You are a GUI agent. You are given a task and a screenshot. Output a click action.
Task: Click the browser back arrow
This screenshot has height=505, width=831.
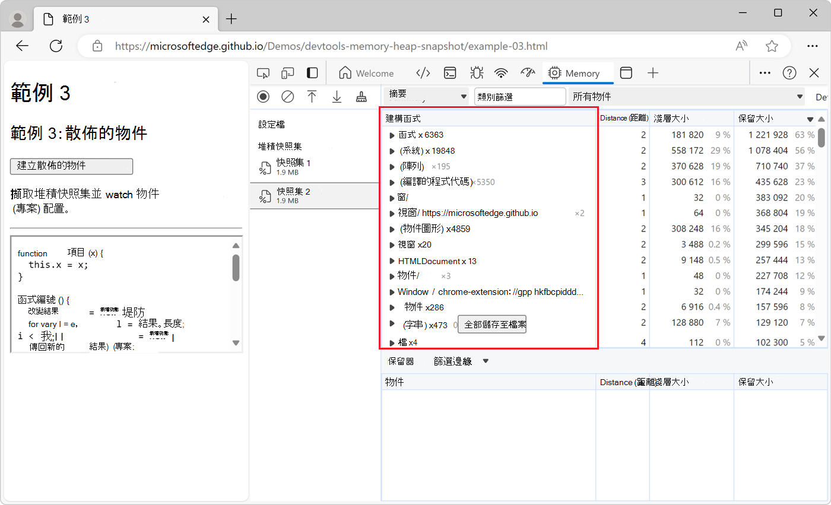click(23, 46)
